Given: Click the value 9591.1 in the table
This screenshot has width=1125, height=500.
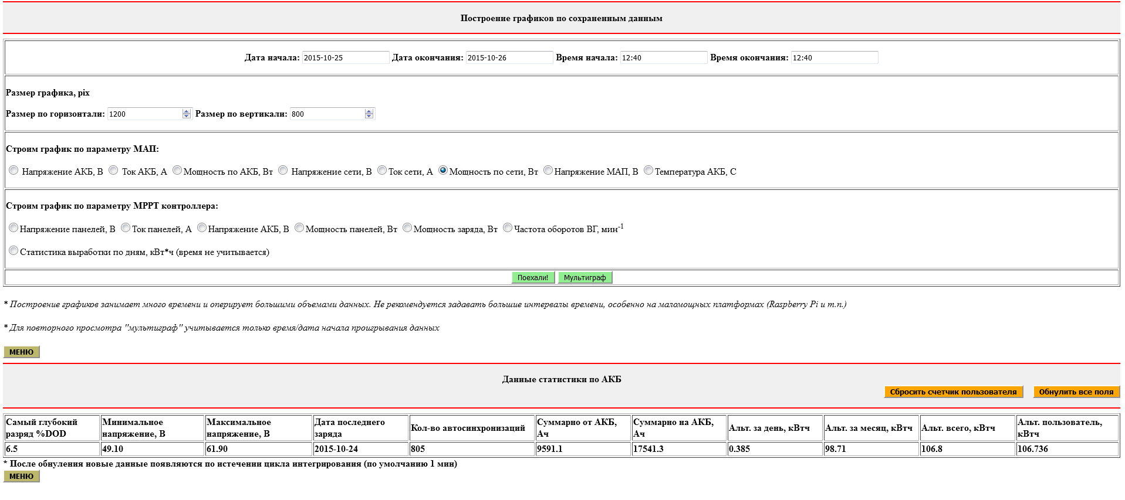Looking at the screenshot, I should (x=550, y=449).
